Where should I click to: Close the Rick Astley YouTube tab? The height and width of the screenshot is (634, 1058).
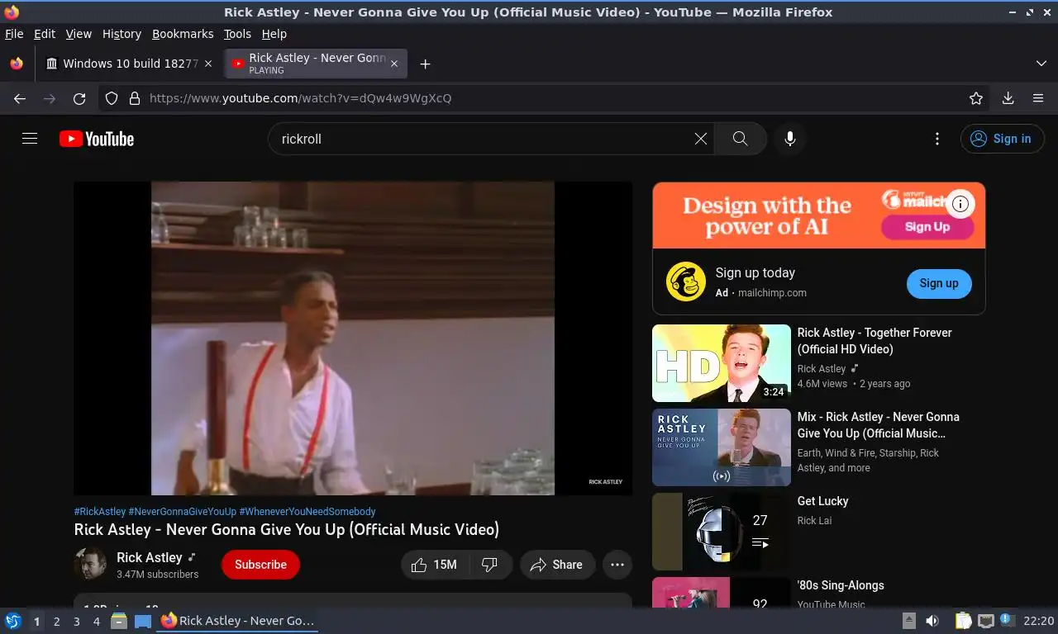pos(394,64)
